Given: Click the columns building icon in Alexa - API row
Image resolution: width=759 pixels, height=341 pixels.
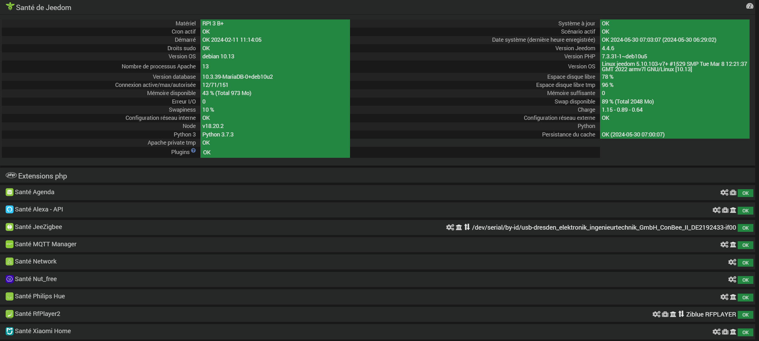Looking at the screenshot, I should point(733,210).
